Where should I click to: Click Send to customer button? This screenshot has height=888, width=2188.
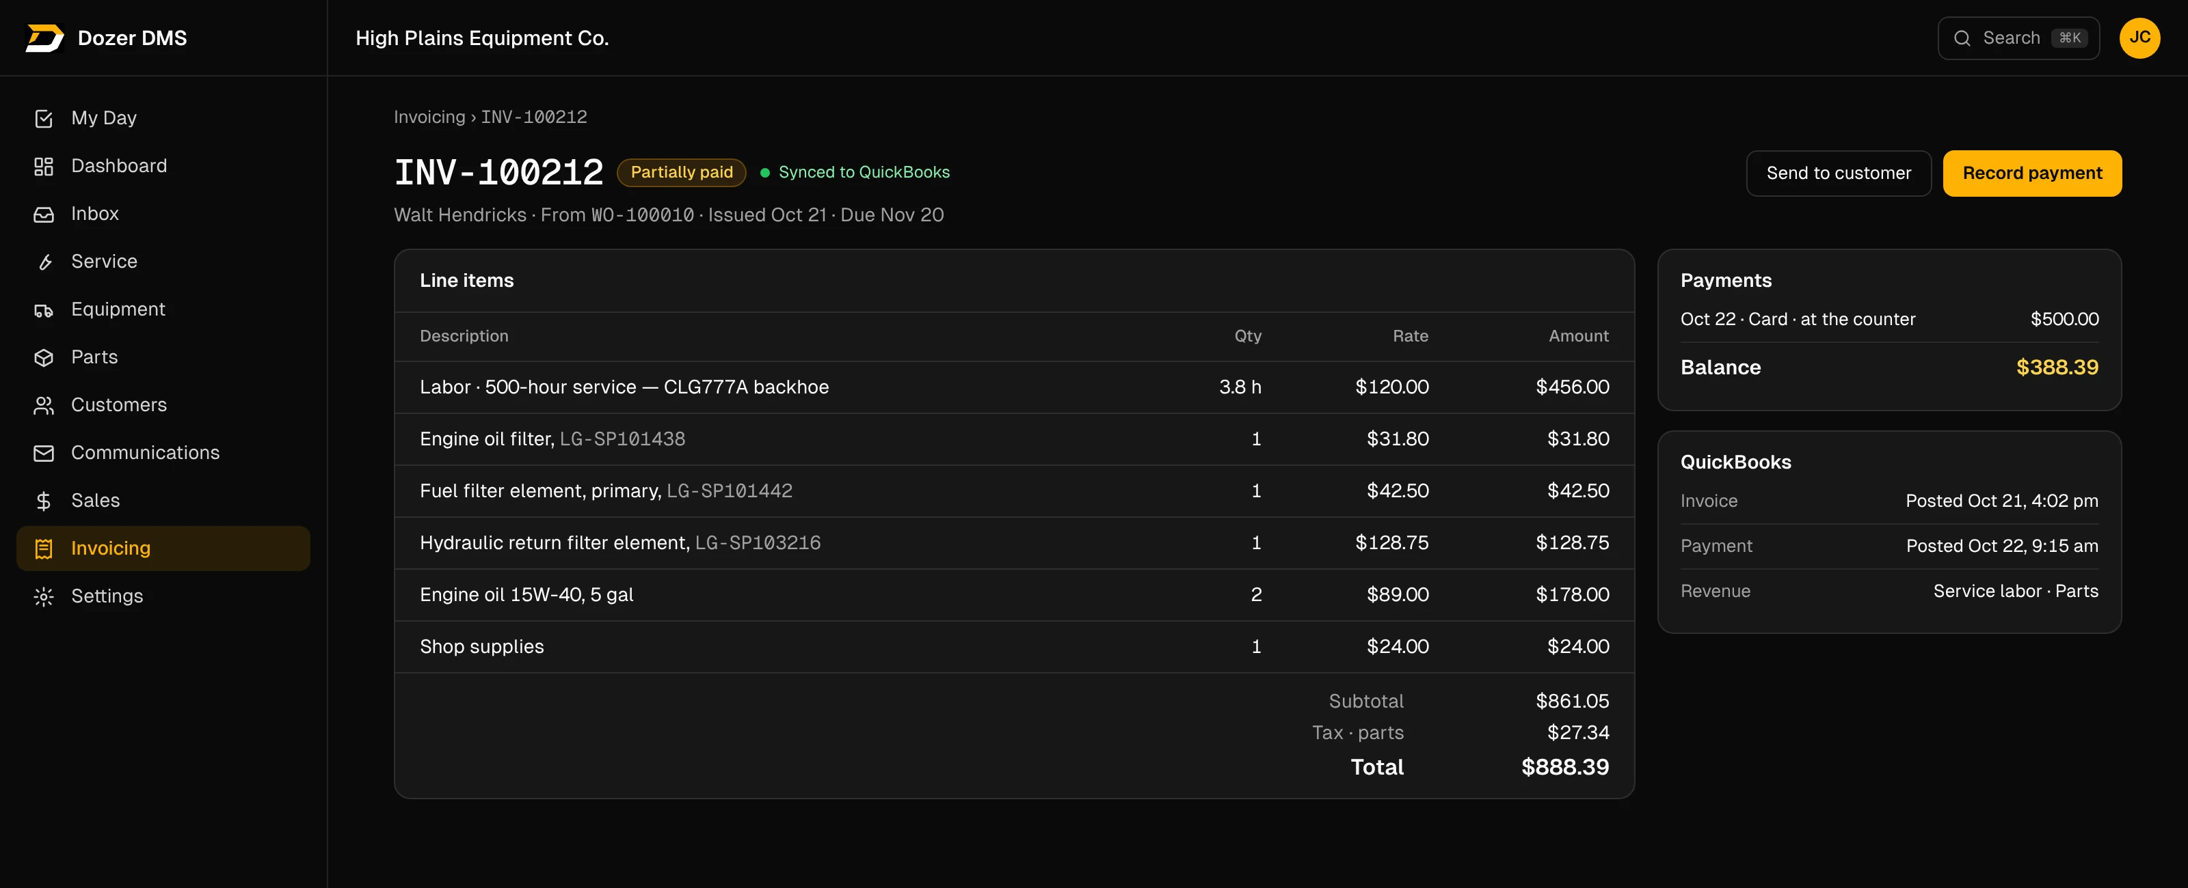point(1838,174)
